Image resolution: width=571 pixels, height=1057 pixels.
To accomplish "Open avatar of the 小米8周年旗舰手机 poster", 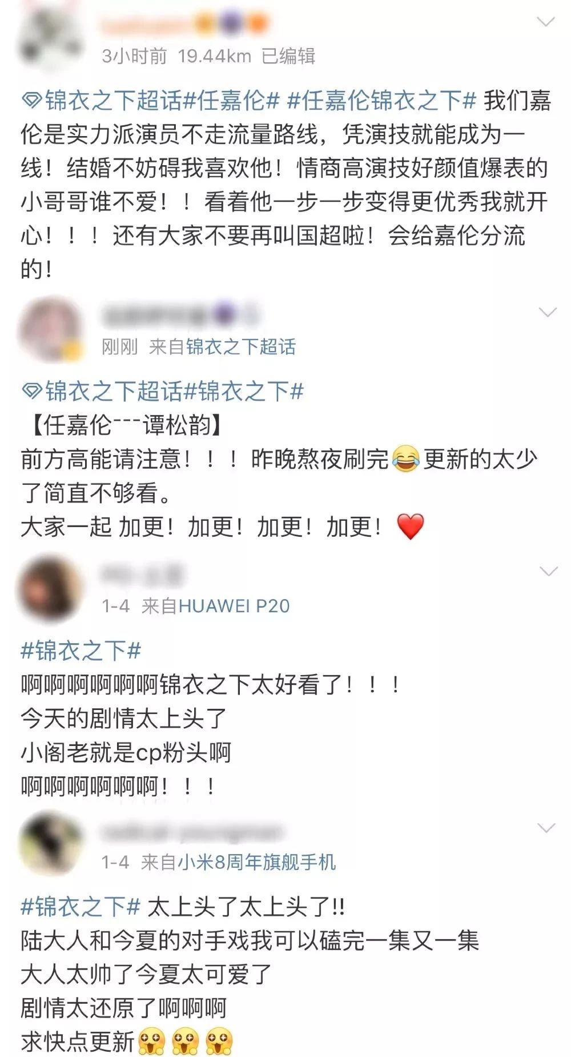I will click(50, 844).
